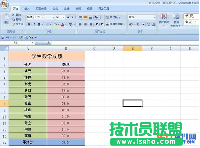Click the Copy icon
This screenshot has width=200, height=148.
coord(13,19)
